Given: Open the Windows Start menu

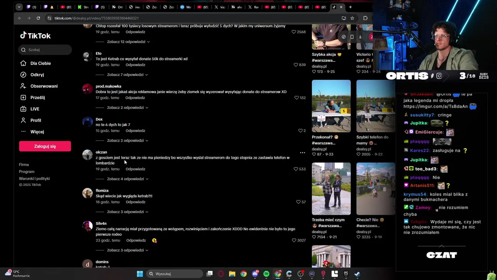Looking at the screenshot, I should click(x=140, y=274).
